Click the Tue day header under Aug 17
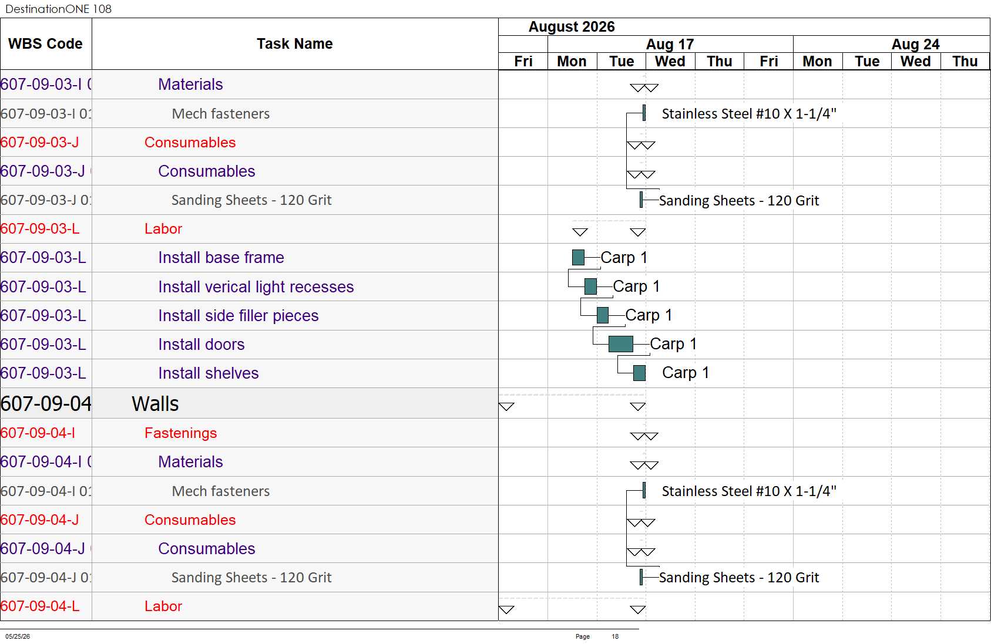The width and height of the screenshot is (991, 644). [x=622, y=62]
